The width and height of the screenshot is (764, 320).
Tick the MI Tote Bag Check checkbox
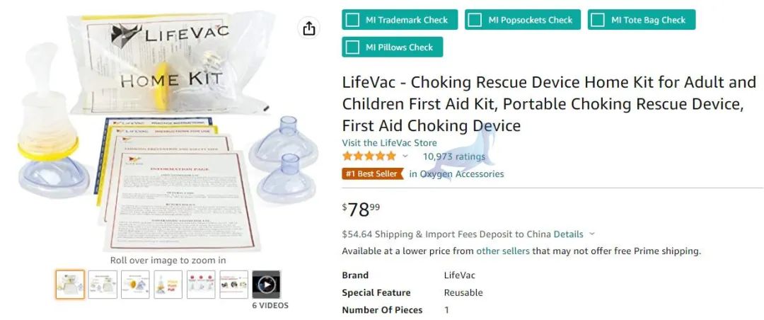click(x=598, y=20)
